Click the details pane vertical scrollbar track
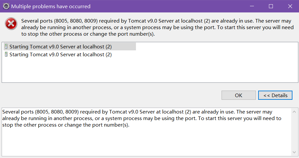The height and width of the screenshot is (158, 299). click(x=294, y=132)
